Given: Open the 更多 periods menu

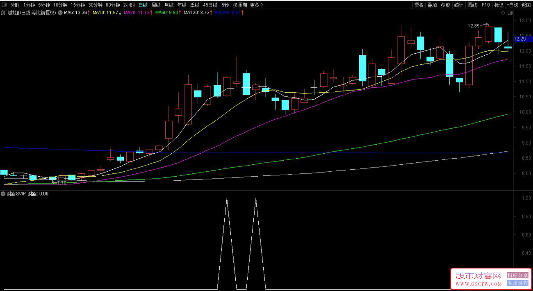Looking at the screenshot, I should coord(256,5).
